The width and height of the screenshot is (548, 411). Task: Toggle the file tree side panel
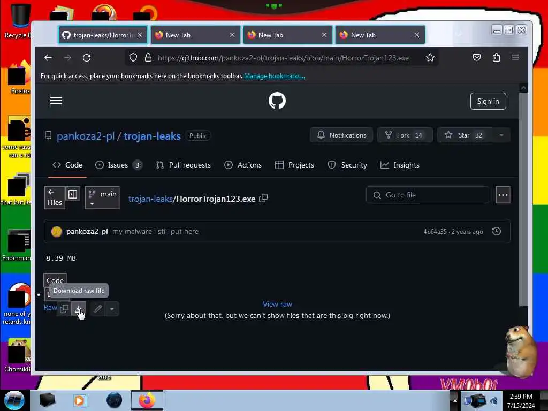click(73, 194)
